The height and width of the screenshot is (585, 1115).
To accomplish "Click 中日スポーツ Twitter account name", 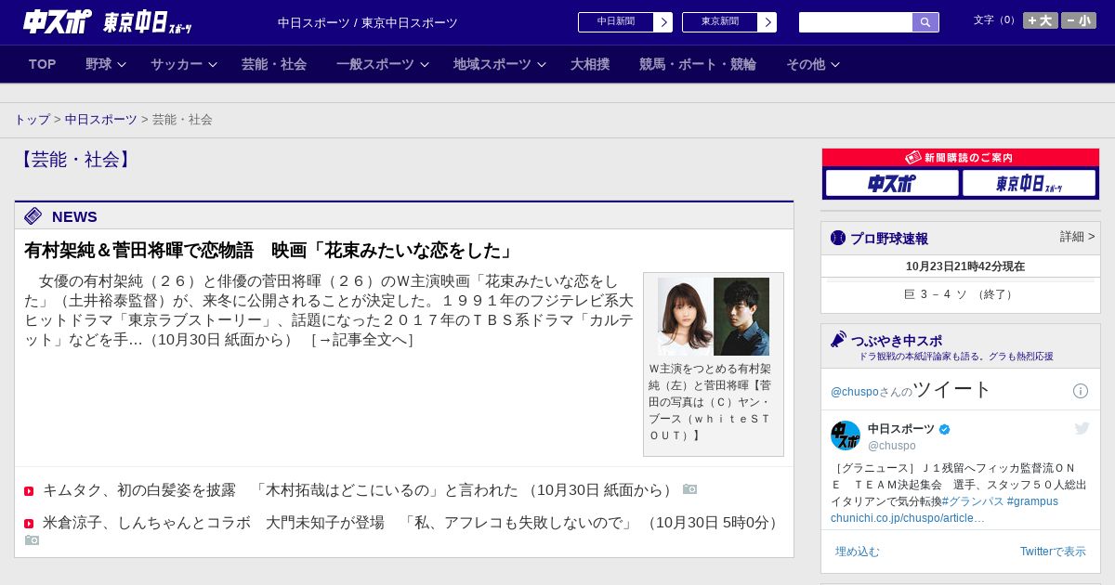I will pyautogui.click(x=901, y=429).
